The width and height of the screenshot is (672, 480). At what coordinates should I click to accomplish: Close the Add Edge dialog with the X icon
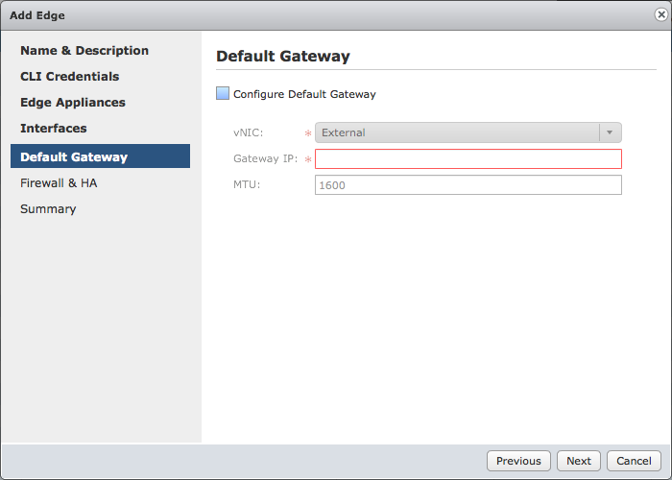(661, 14)
